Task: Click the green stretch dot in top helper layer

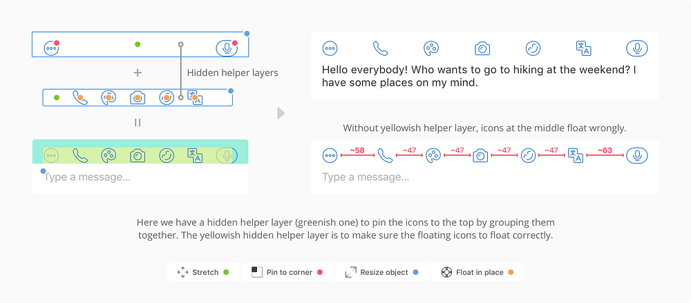Action: [138, 44]
